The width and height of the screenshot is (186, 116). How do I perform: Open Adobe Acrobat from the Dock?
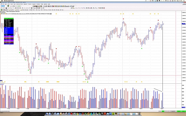(105, 114)
